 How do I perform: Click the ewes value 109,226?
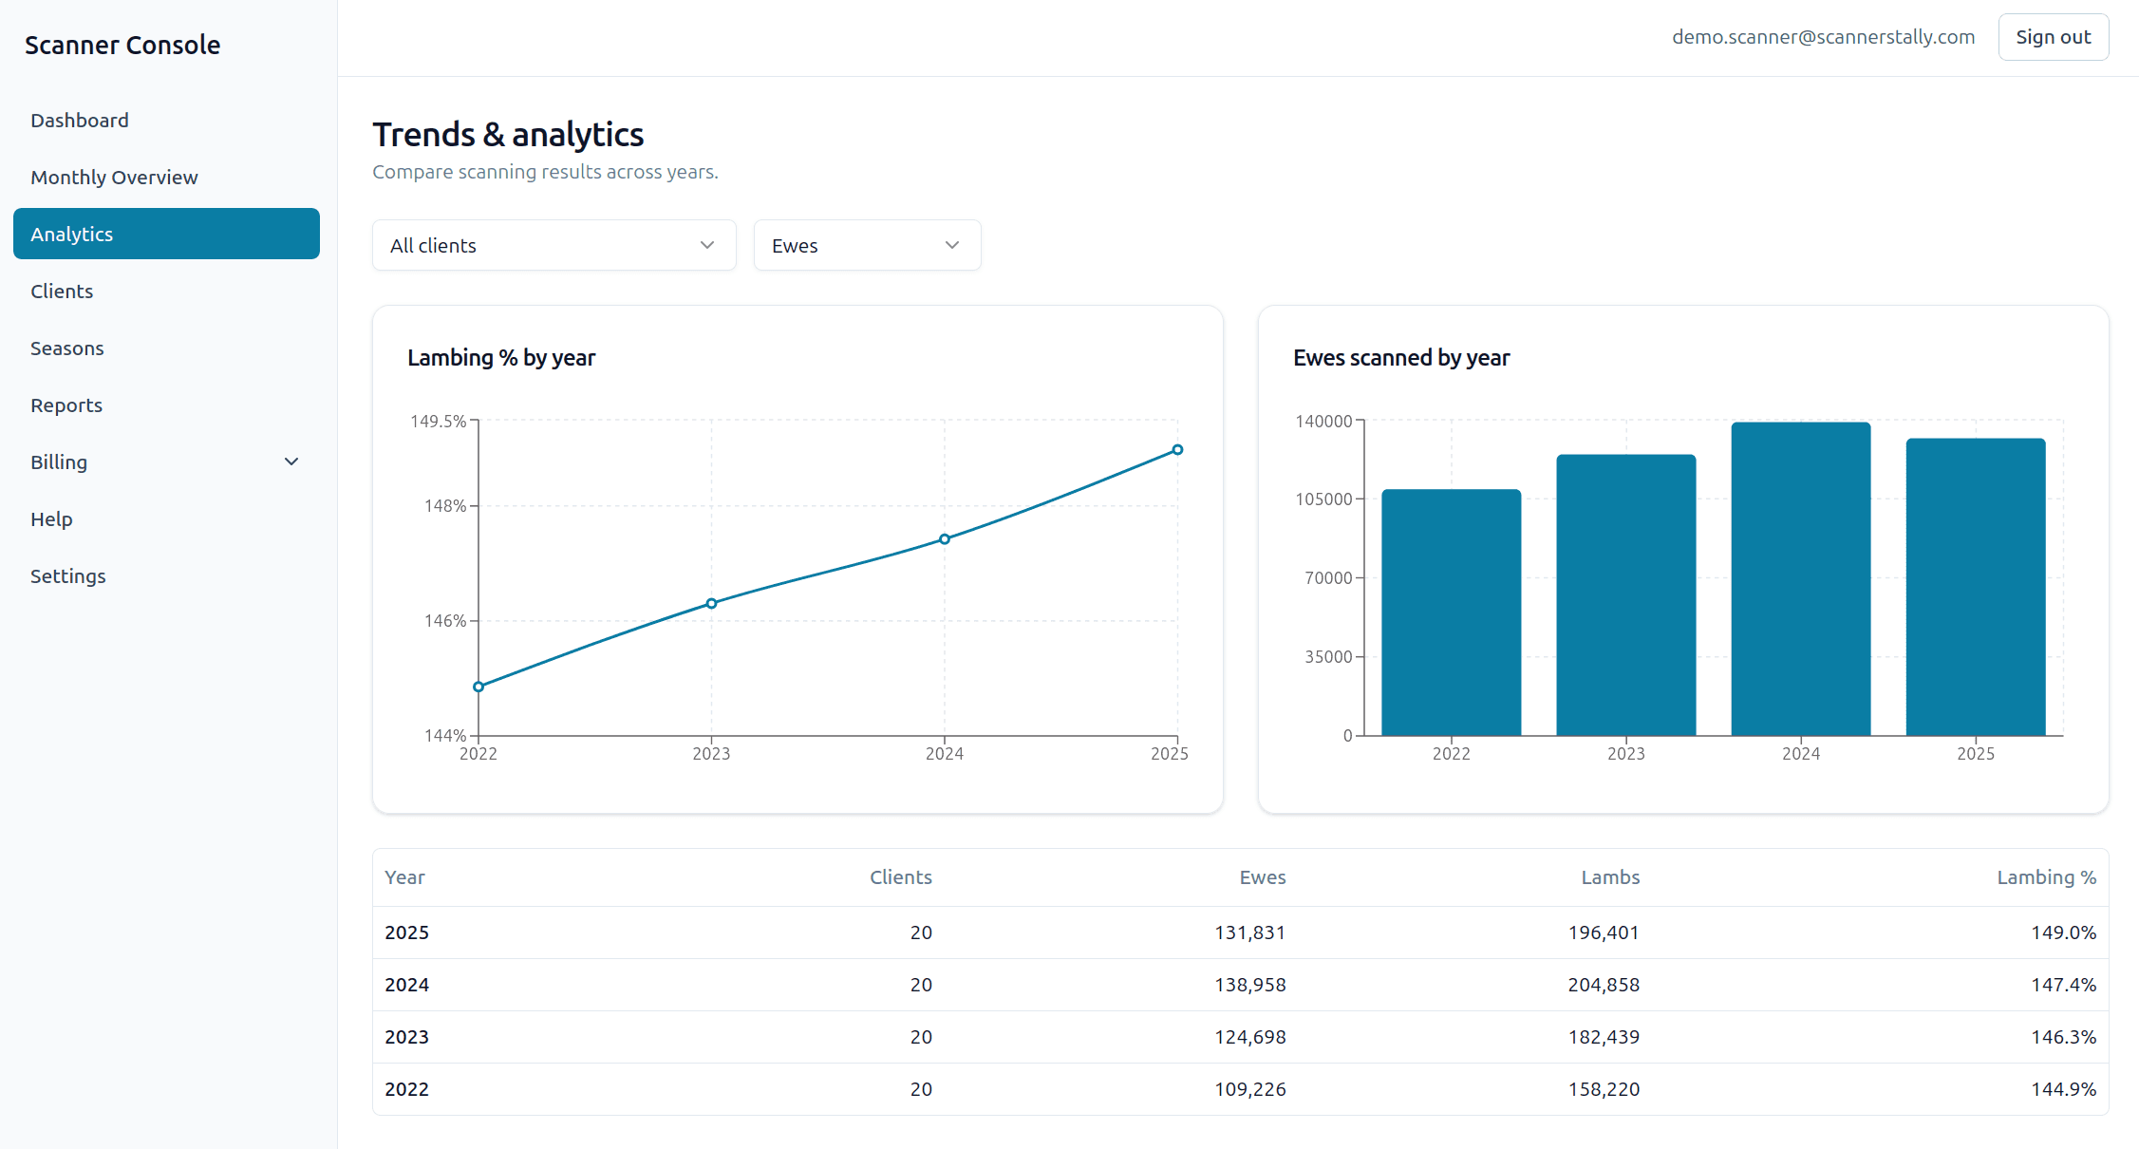click(1250, 1089)
